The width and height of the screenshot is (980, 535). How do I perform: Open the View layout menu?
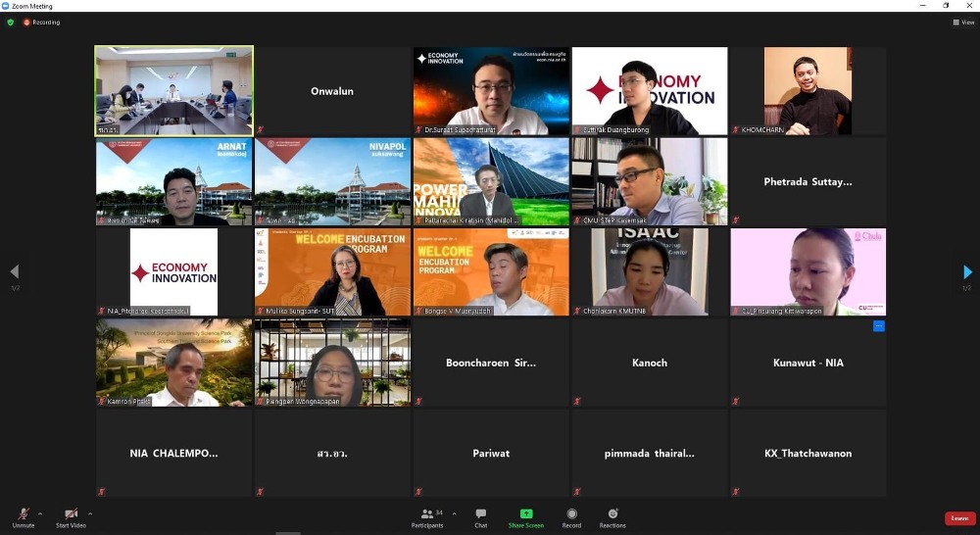coord(962,22)
